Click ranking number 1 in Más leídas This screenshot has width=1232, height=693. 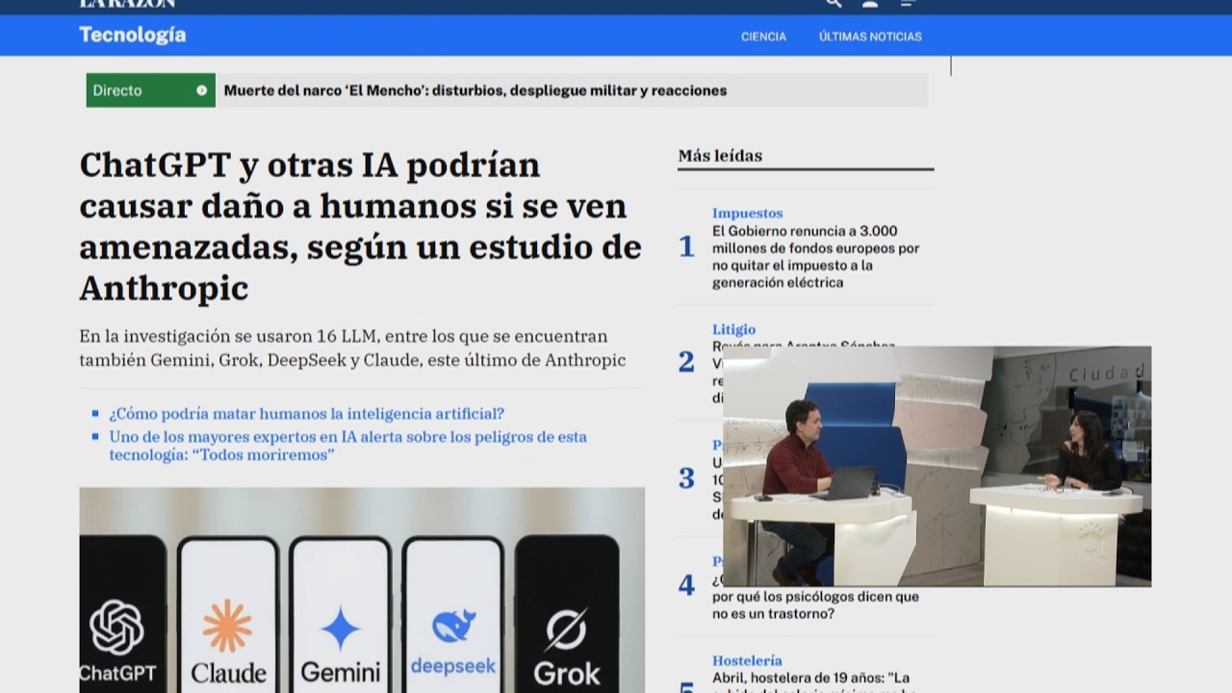[x=686, y=246]
